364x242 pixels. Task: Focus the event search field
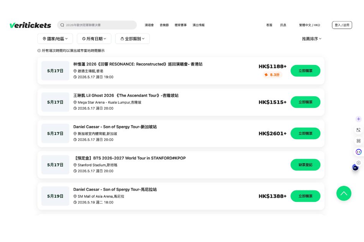click(x=97, y=25)
